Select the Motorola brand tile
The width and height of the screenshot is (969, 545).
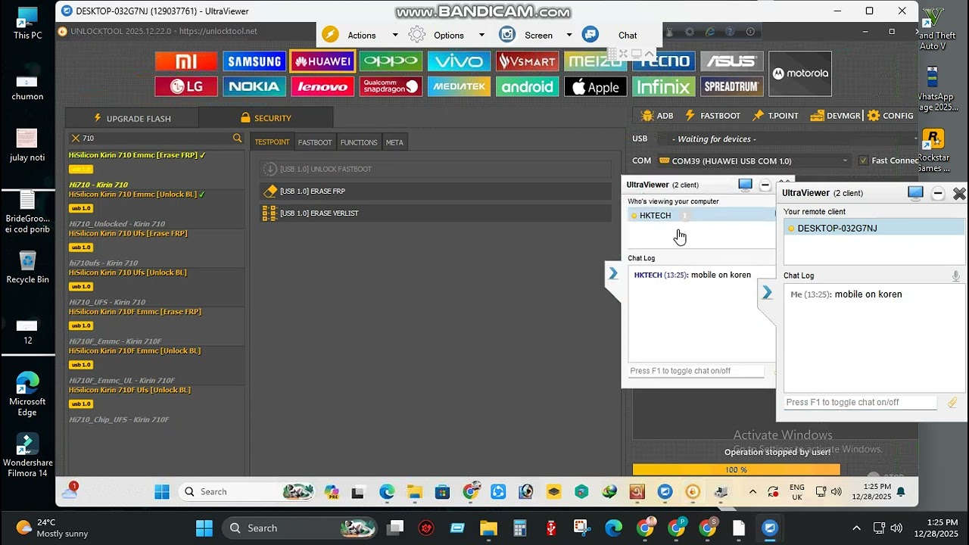point(800,73)
